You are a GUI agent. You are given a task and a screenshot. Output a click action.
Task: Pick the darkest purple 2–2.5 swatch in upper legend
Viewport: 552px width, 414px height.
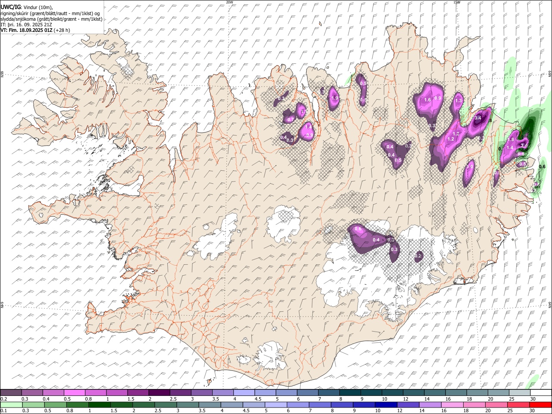pyautogui.click(x=159, y=393)
